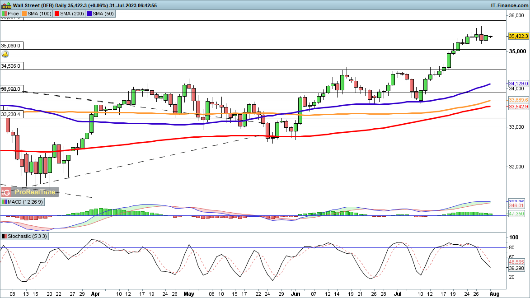Select the 35,060.0 horizontal line label

pos(11,46)
